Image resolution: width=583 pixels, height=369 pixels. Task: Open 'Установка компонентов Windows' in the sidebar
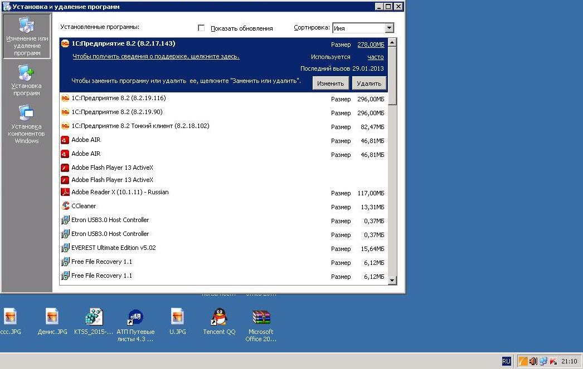27,124
